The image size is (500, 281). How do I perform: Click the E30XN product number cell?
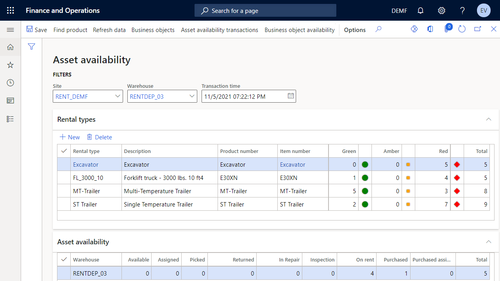[x=247, y=178]
